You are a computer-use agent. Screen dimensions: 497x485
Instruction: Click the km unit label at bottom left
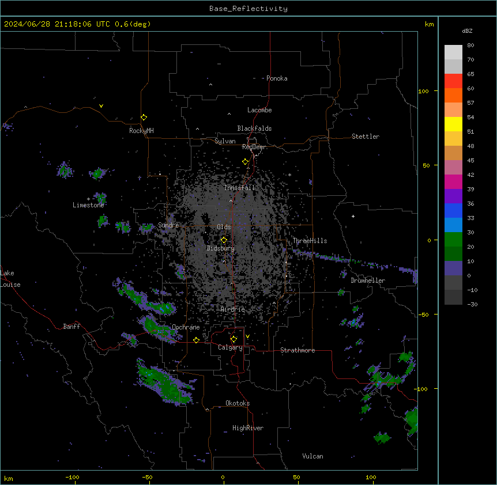(x=9, y=478)
